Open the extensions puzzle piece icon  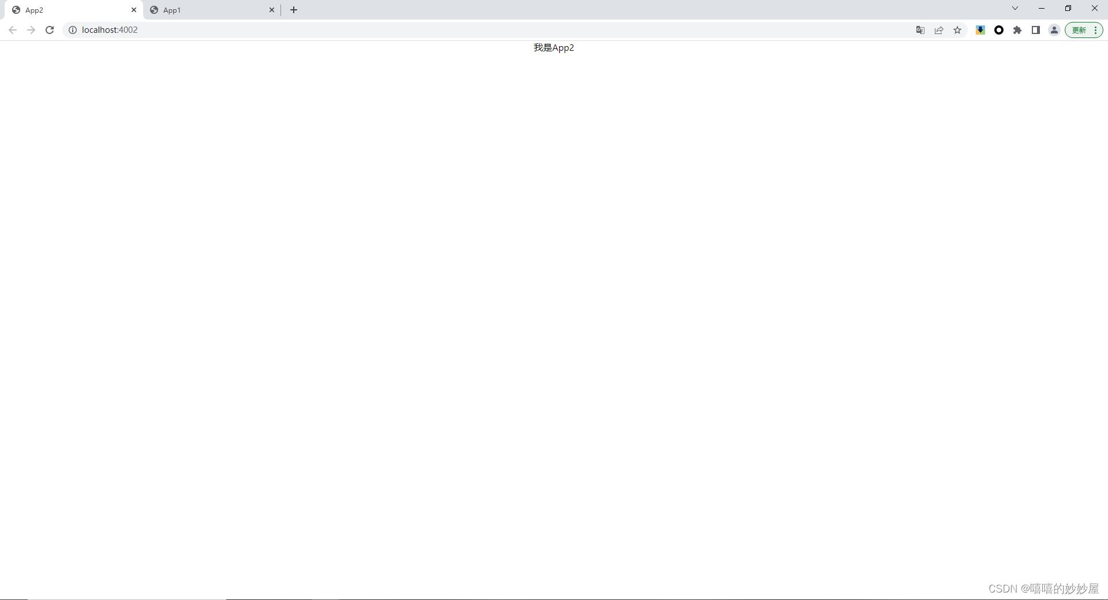coord(1017,30)
